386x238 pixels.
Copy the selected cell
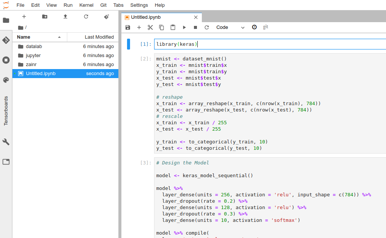162,27
